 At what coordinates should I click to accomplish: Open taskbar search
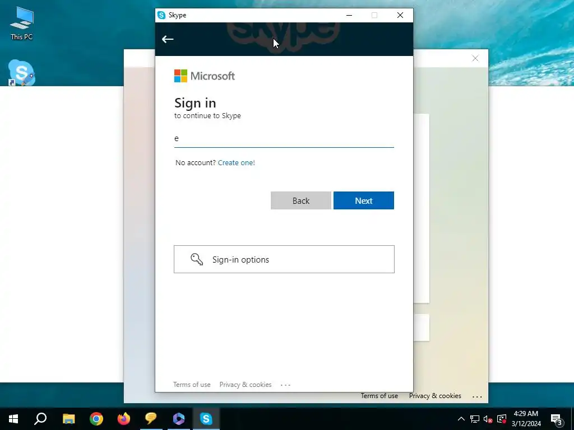(x=40, y=419)
